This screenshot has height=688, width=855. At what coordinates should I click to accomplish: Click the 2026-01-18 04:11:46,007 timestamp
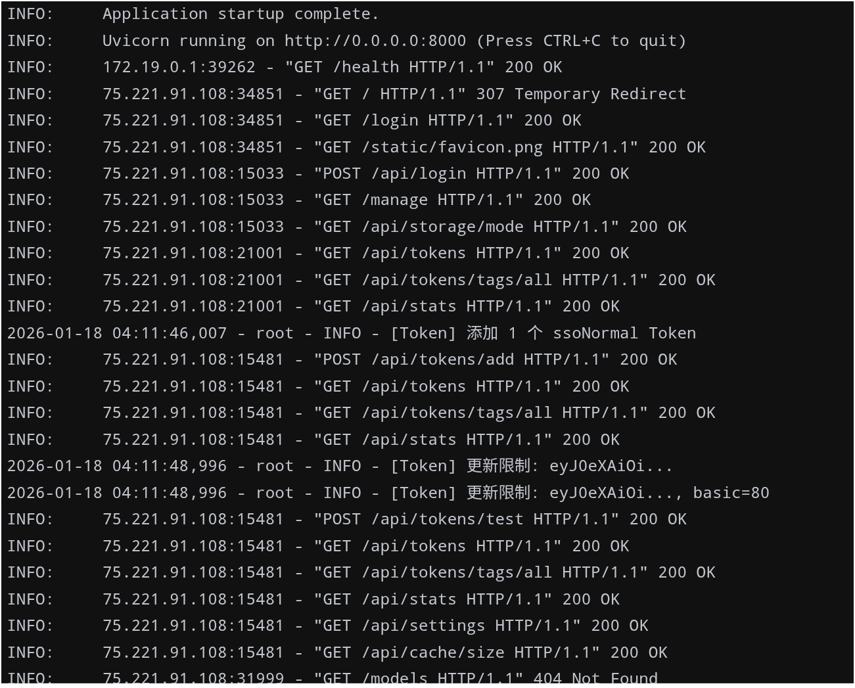click(117, 333)
